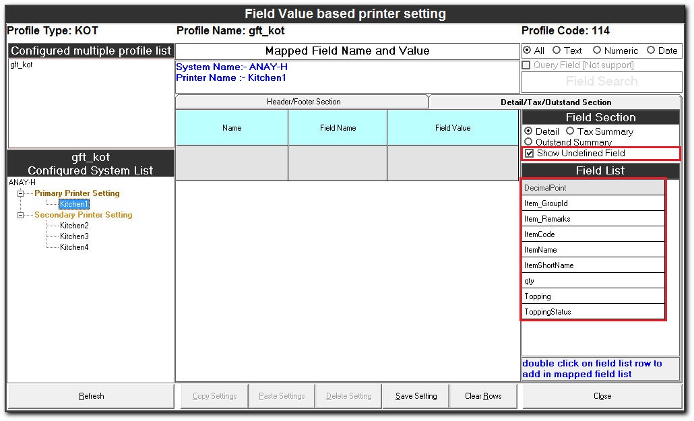
Task: Select the Text filter radio button
Action: (x=557, y=51)
